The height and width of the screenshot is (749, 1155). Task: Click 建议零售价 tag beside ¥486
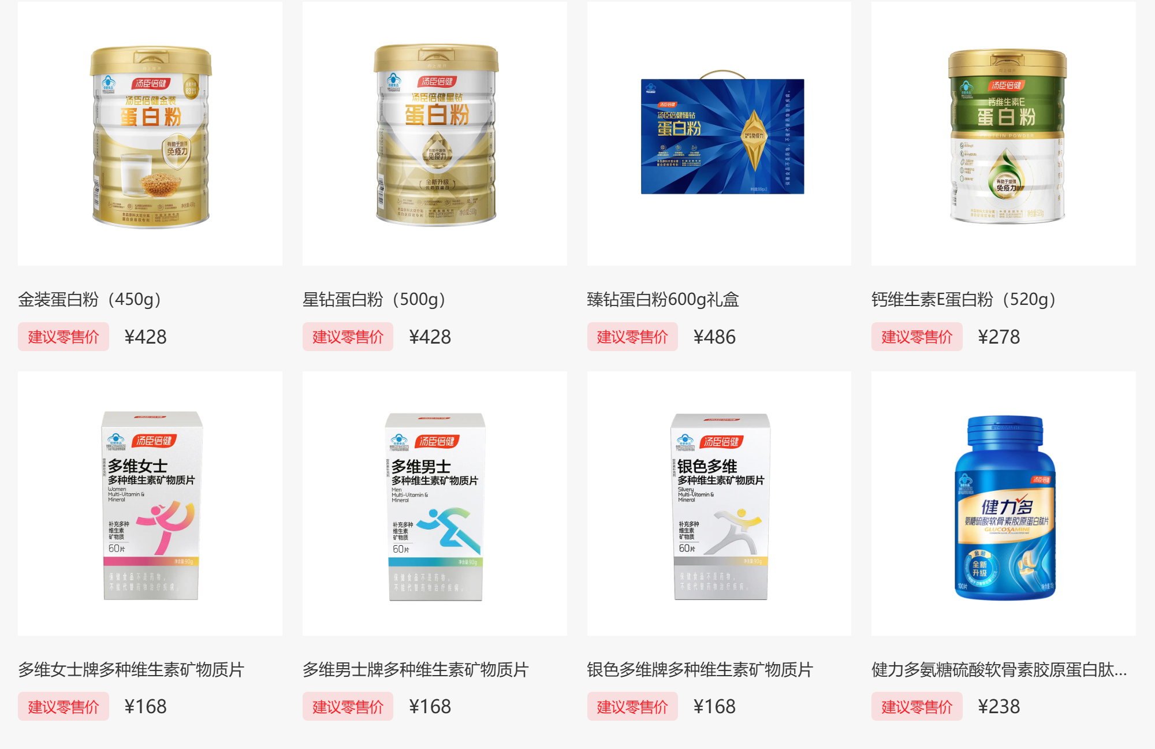632,337
